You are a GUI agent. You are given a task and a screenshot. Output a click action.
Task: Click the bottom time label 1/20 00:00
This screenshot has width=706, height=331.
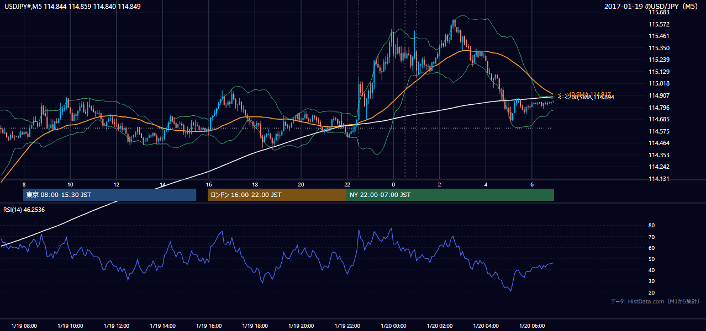[x=393, y=325]
